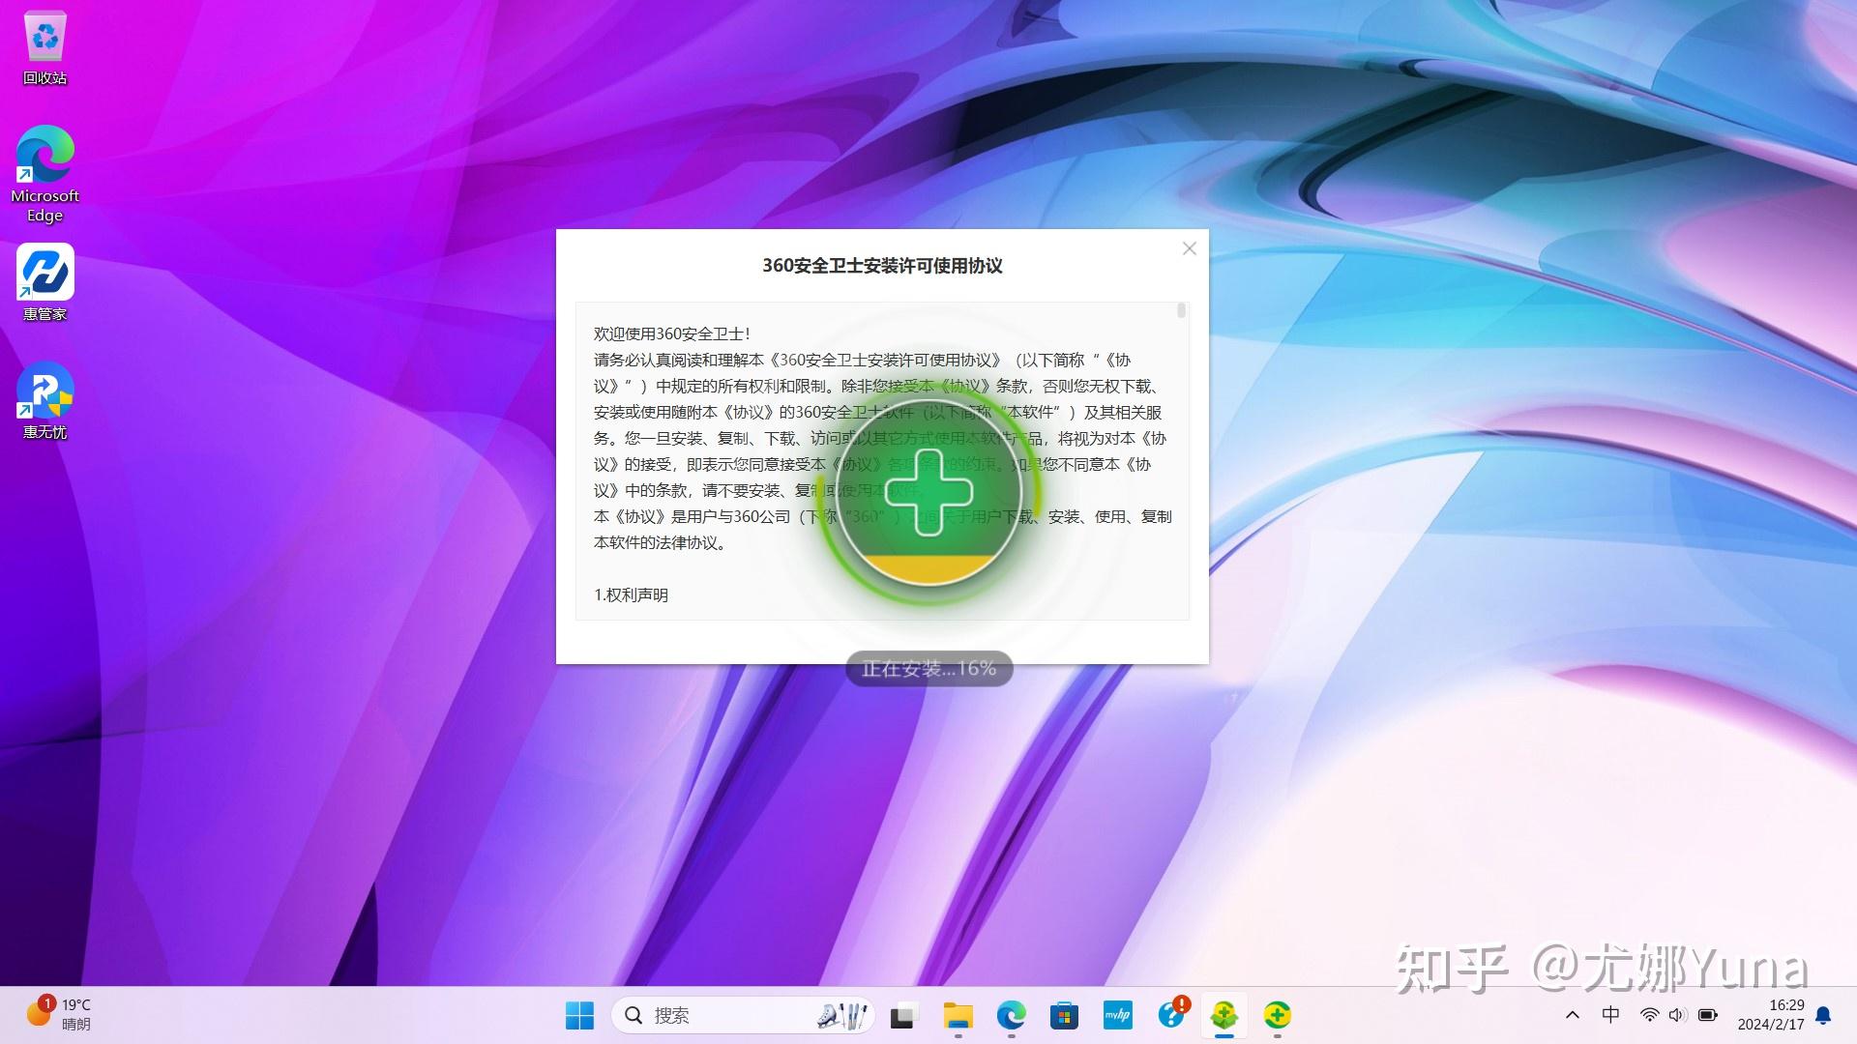
Task: Click the 360 Security Guard round taskbar icon
Action: [x=1278, y=1015]
